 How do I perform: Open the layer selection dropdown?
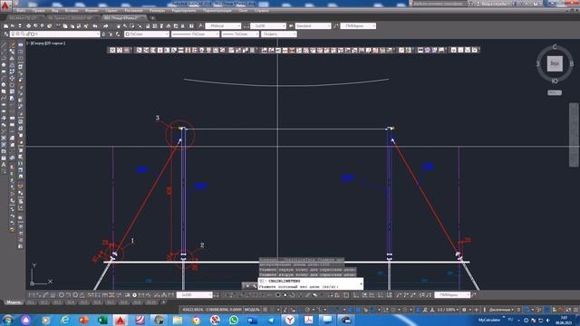pos(55,34)
